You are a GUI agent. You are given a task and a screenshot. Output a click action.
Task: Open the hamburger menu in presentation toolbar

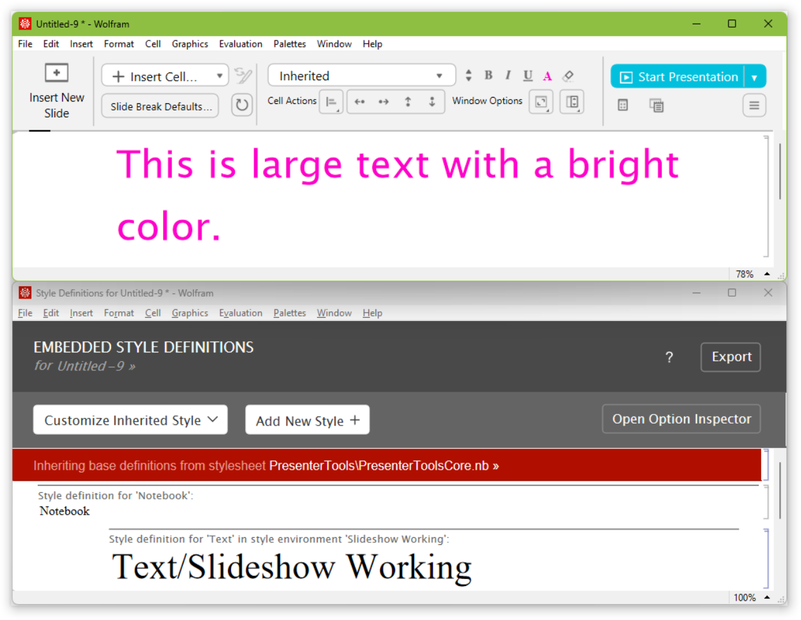[754, 105]
